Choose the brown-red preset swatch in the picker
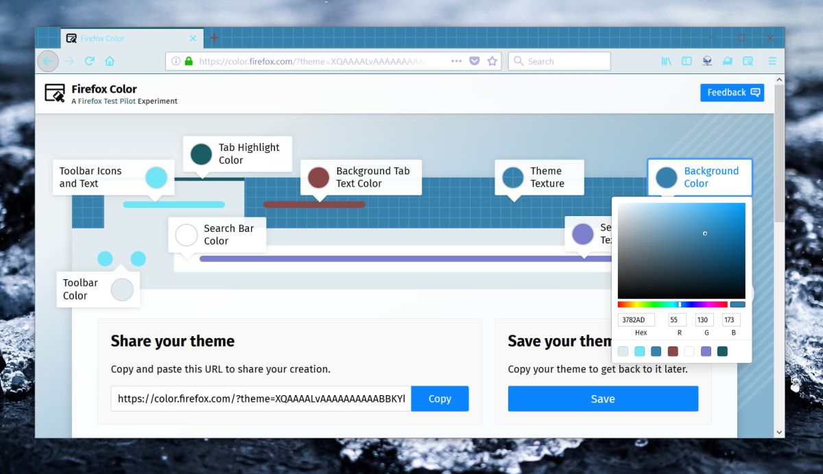Viewport: 823px width, 474px height. [x=673, y=351]
